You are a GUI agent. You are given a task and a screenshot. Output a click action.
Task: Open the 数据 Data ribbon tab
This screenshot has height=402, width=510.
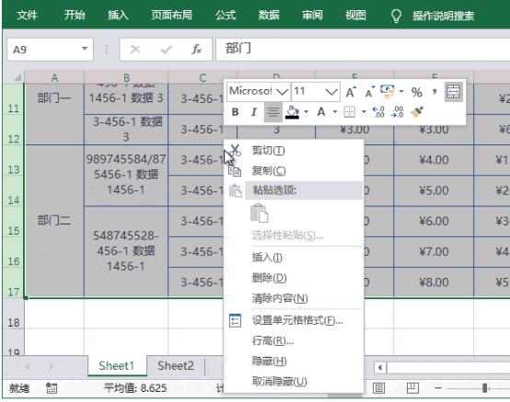(269, 15)
